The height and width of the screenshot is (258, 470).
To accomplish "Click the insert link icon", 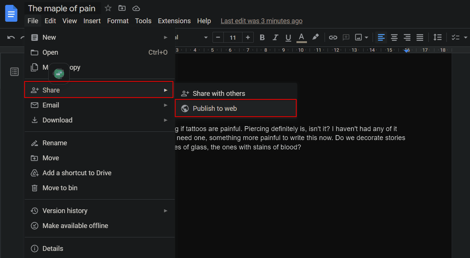I will coord(333,37).
